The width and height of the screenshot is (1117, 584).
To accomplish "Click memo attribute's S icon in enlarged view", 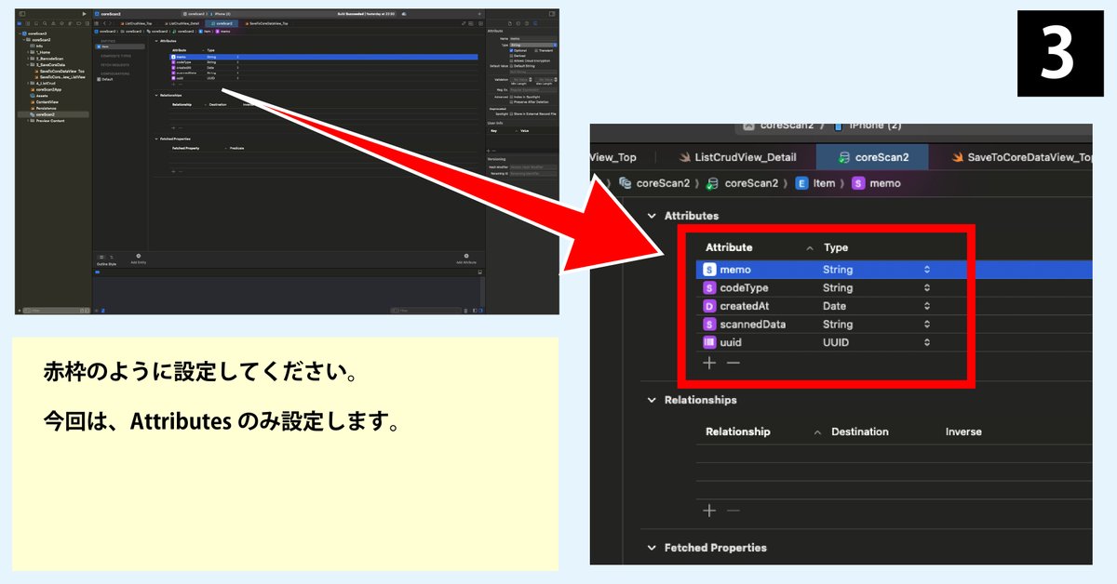I will point(709,270).
